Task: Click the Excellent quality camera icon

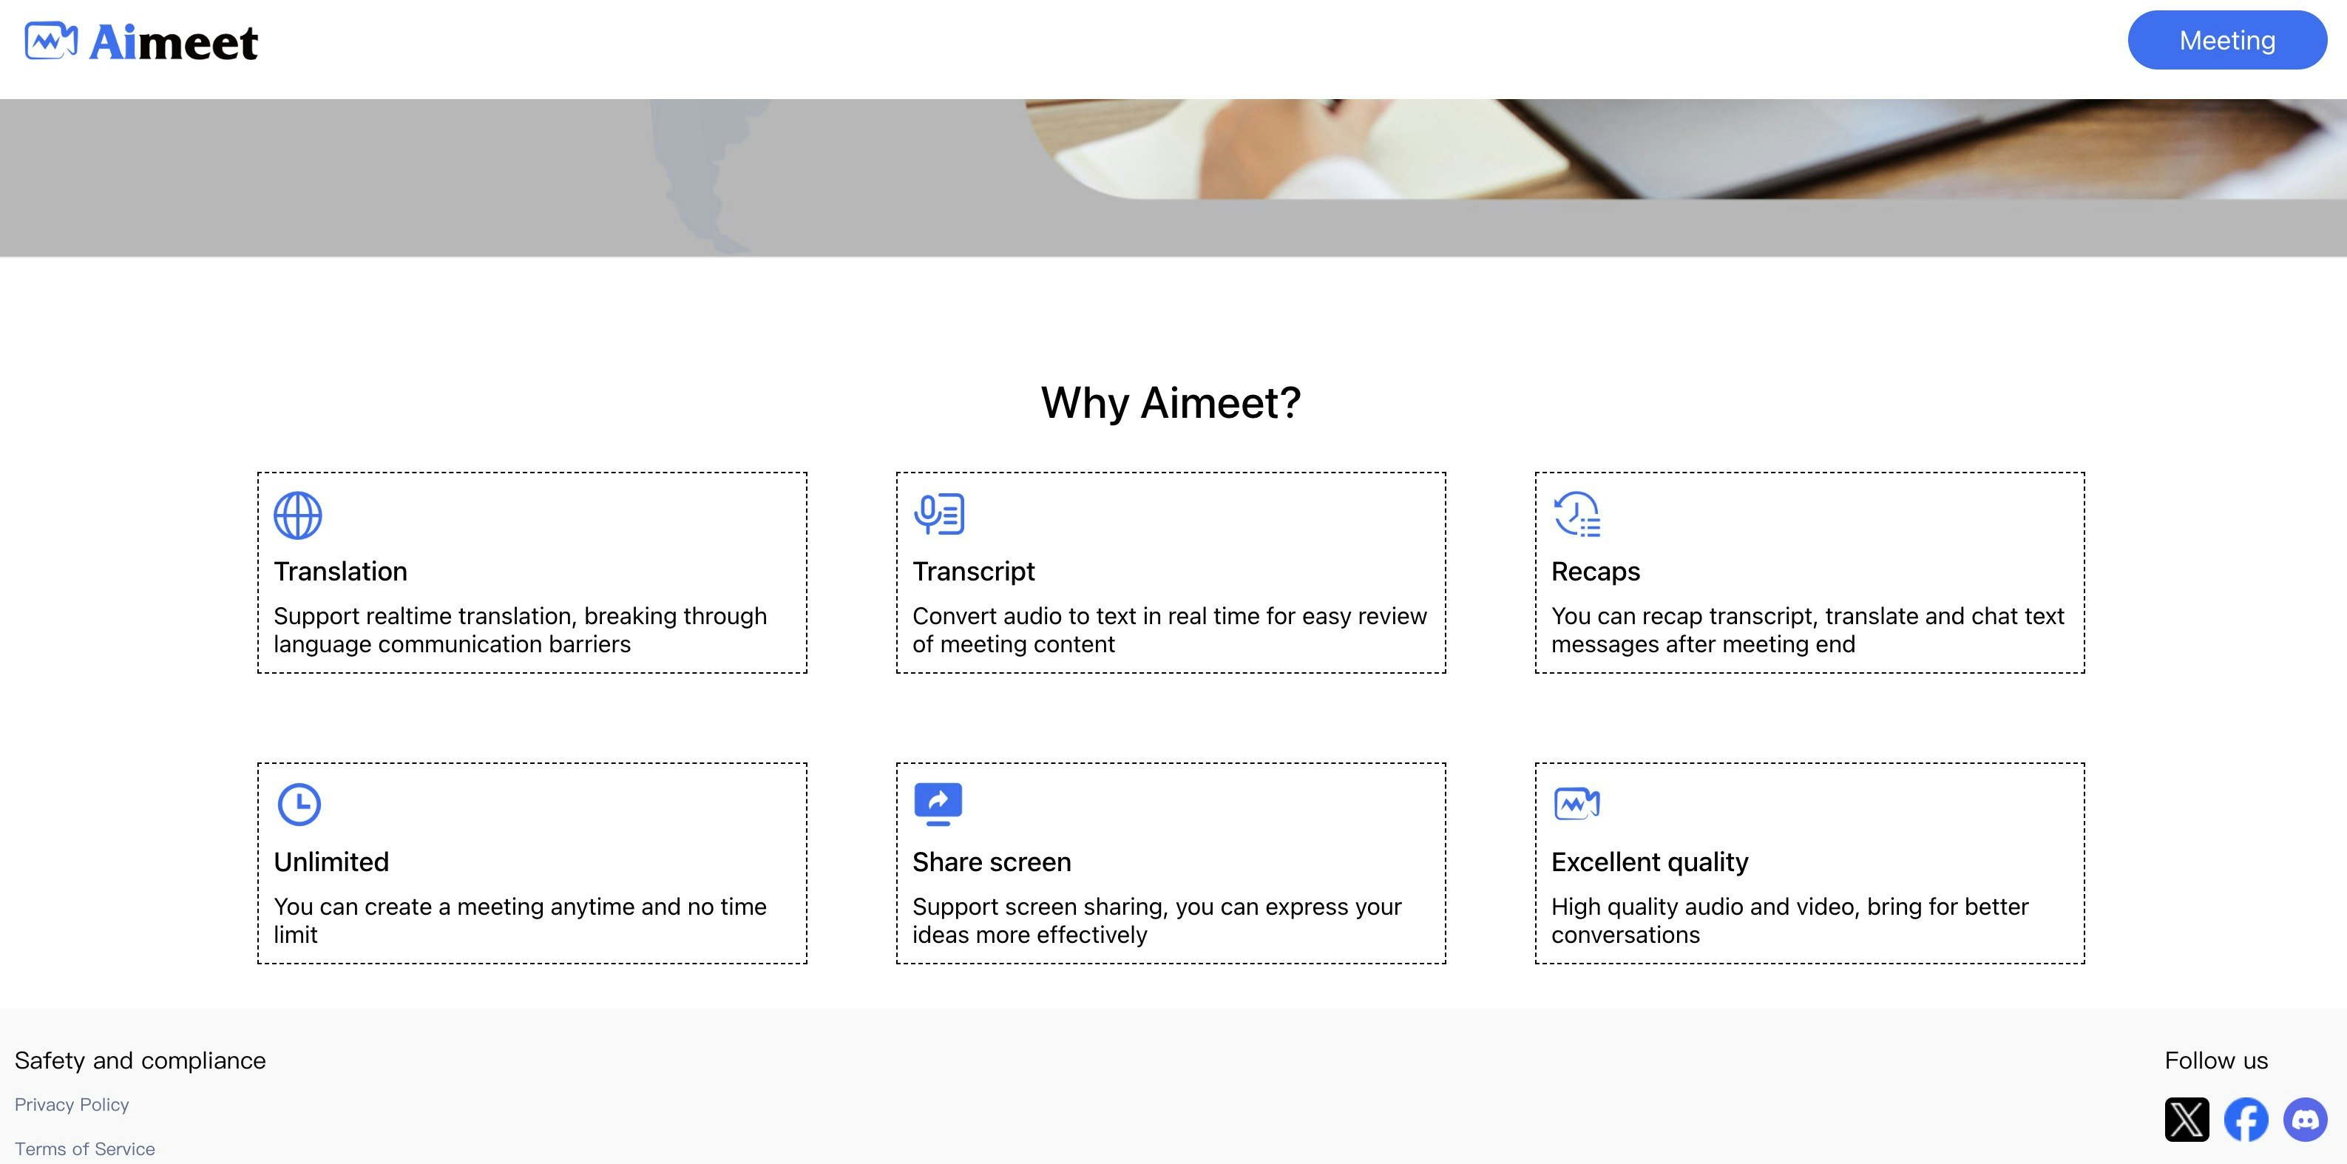Action: point(1577,803)
